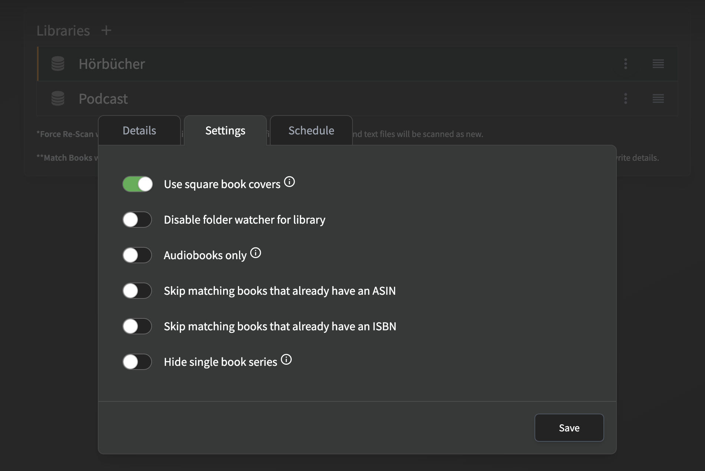This screenshot has height=471, width=705.
Task: Turn on Hide single book series
Action: (x=137, y=362)
